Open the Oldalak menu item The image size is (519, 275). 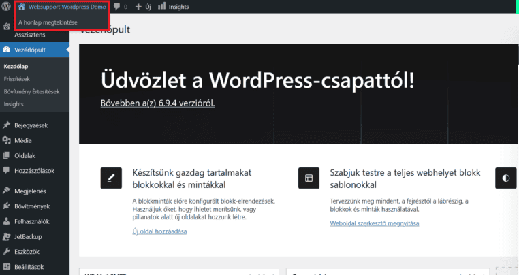pos(25,156)
